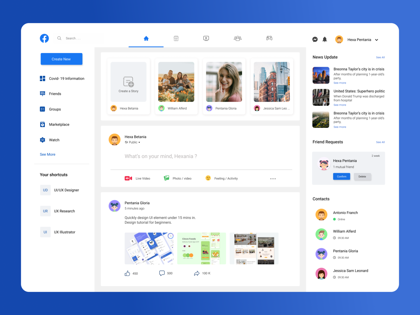Click the Live Video camera icon
The width and height of the screenshot is (420, 315).
[x=128, y=178]
